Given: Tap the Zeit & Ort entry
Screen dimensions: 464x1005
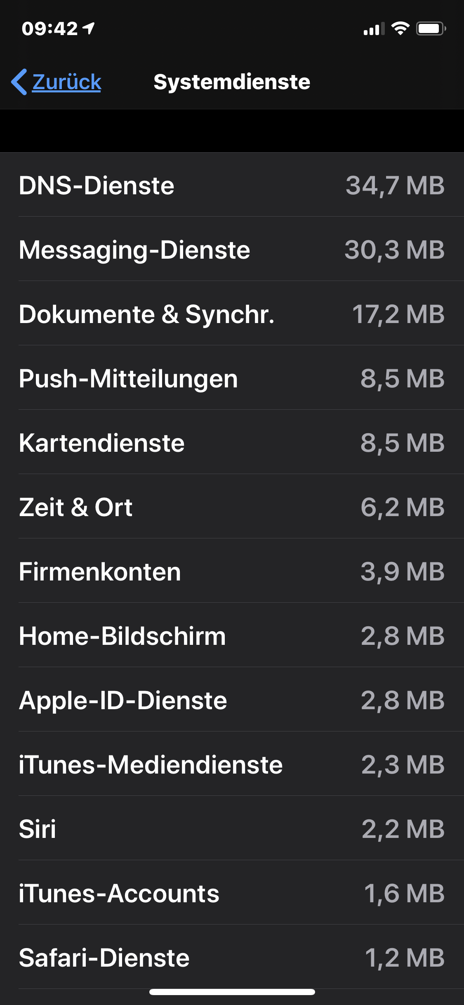Looking at the screenshot, I should (232, 507).
